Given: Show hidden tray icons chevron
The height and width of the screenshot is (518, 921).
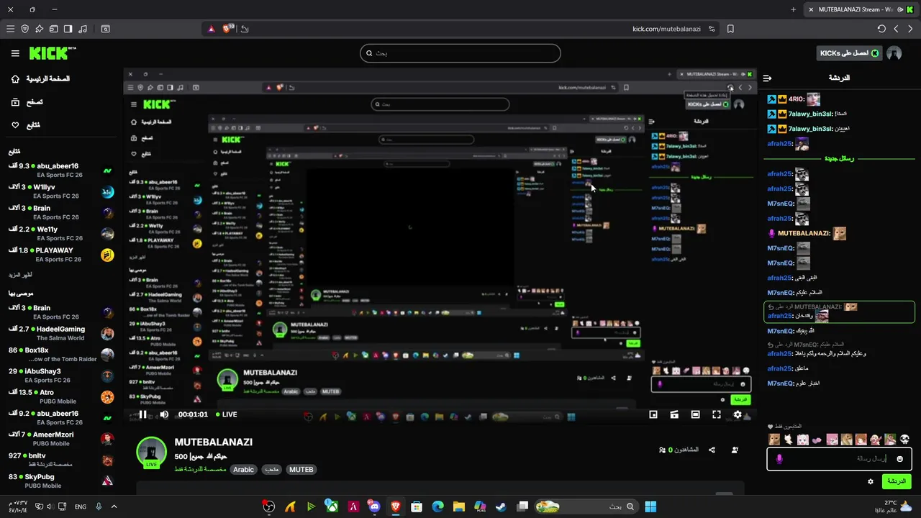Looking at the screenshot, I should click(114, 506).
